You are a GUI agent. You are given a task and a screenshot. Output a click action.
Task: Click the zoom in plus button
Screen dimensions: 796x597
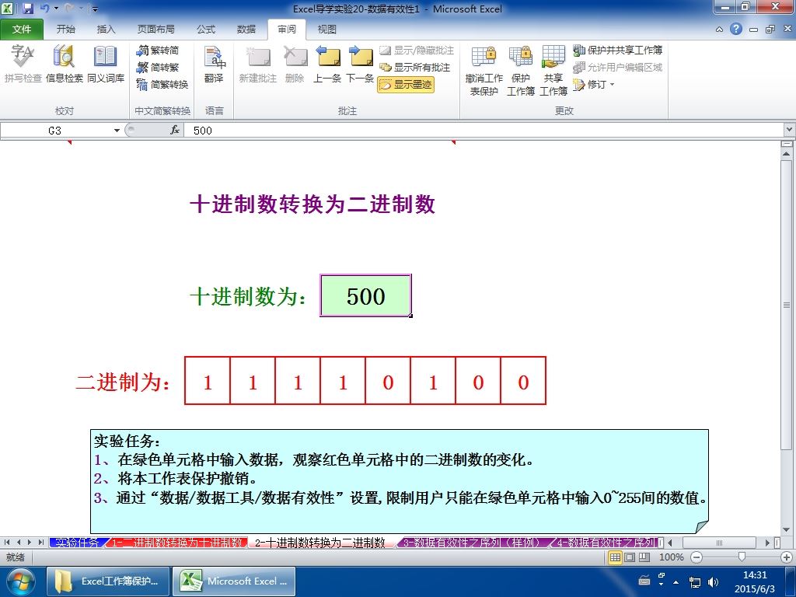pyautogui.click(x=787, y=557)
